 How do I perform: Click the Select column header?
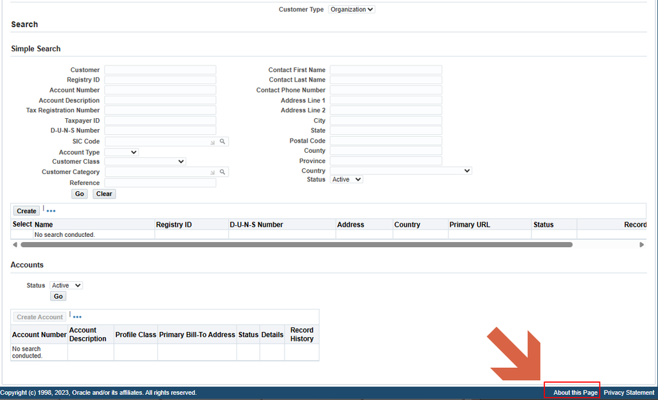click(22, 224)
